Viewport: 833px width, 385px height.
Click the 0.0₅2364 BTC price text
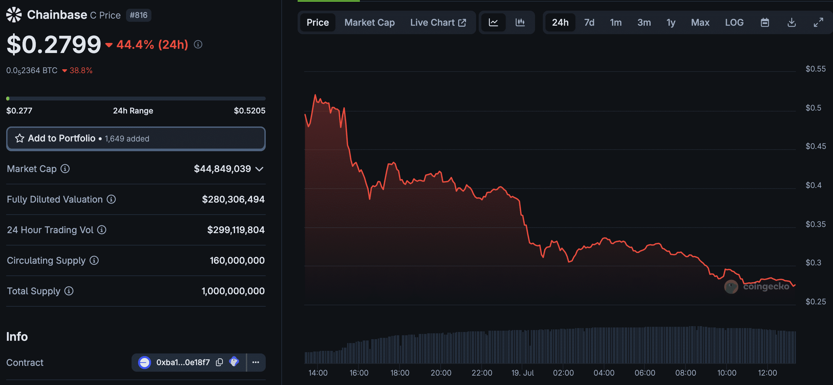[32, 71]
